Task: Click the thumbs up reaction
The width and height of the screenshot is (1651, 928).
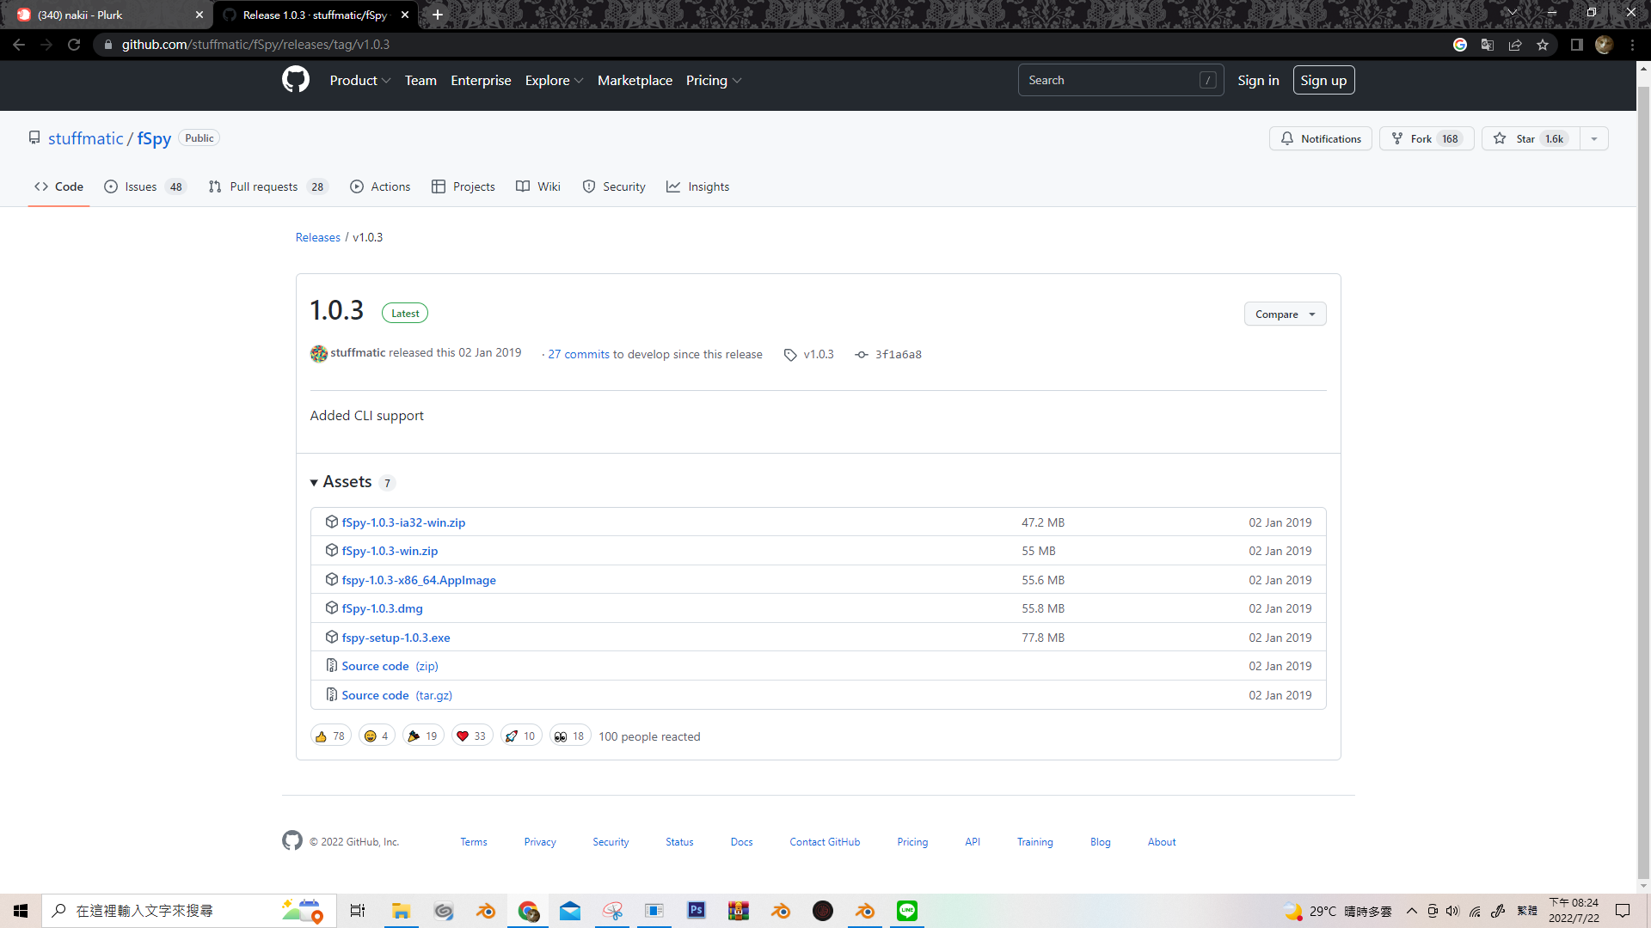Action: tap(330, 736)
